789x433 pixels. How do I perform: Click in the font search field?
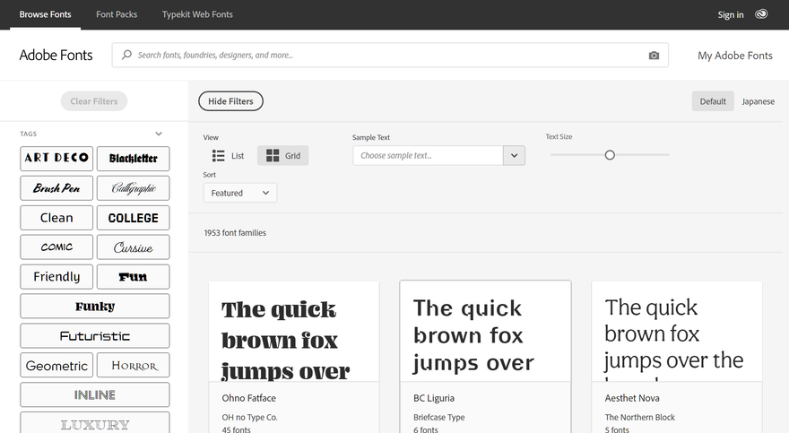click(x=390, y=55)
